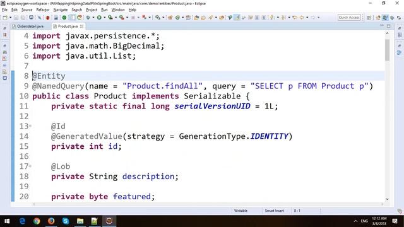Click the Back navigation arrow icon
The width and height of the screenshot is (404, 227).
point(302,18)
